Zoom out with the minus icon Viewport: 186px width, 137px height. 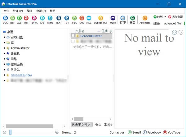tap(5, 132)
